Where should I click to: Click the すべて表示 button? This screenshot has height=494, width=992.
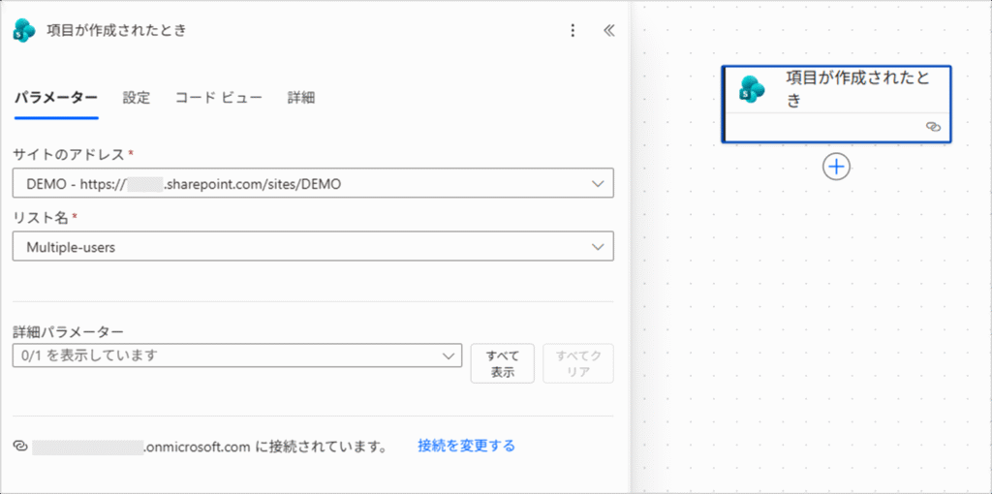pyautogui.click(x=502, y=363)
